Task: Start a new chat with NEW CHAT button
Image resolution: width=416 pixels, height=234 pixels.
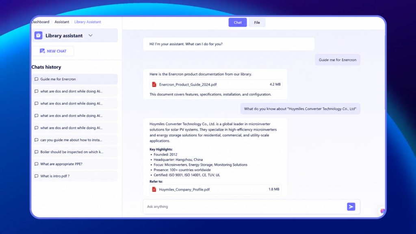Action: (53, 51)
